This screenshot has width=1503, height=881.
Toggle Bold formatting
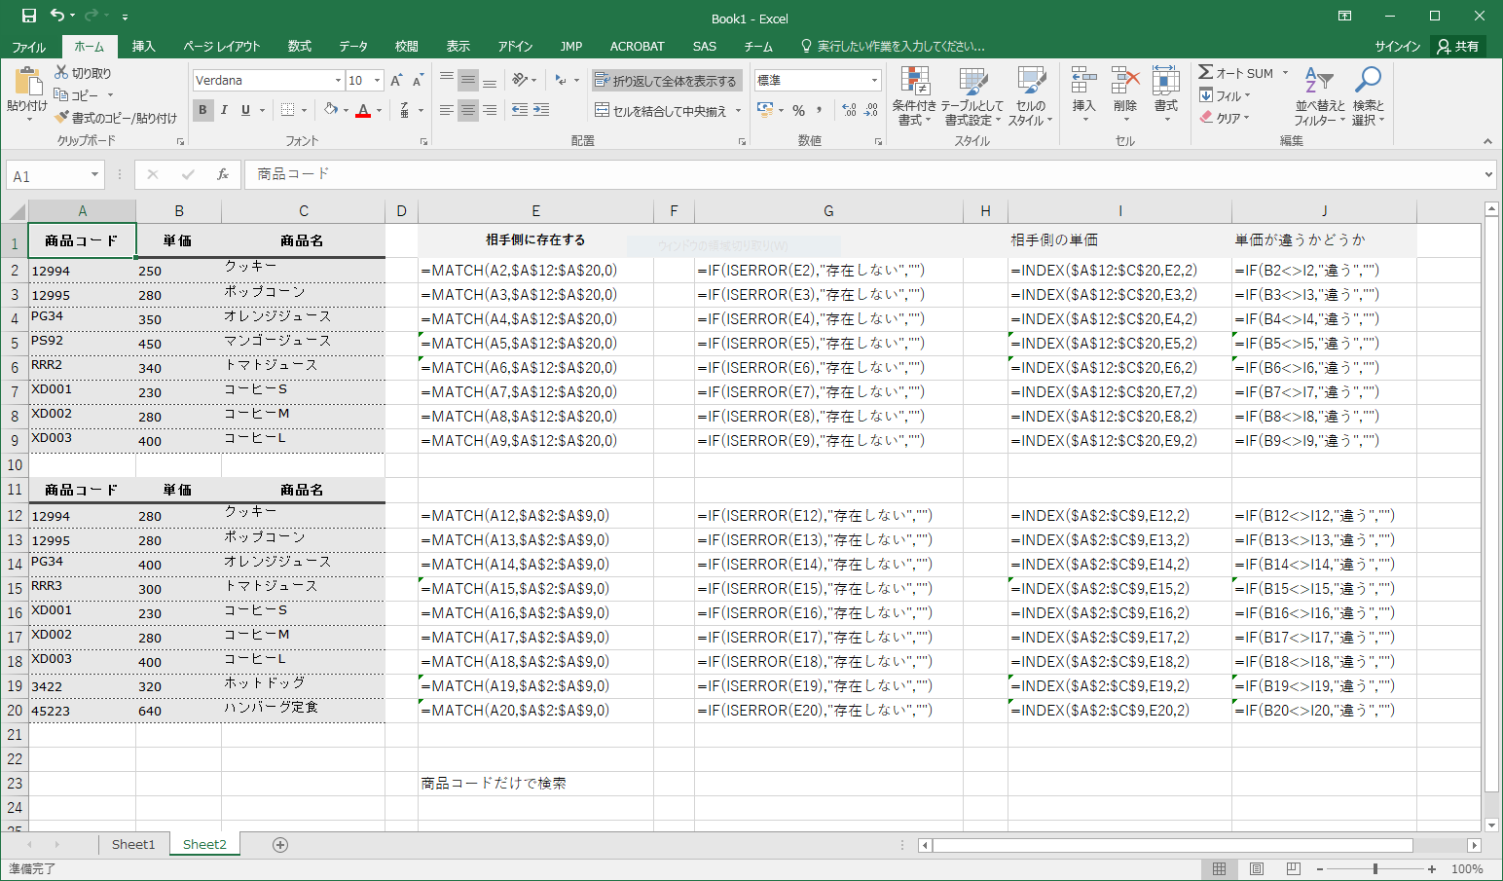click(202, 110)
